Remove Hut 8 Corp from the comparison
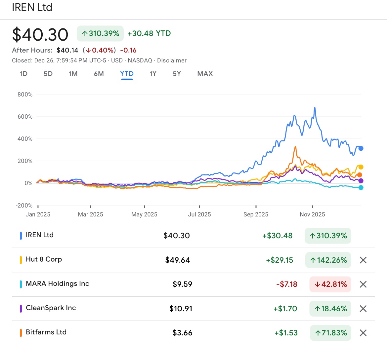 pos(363,260)
